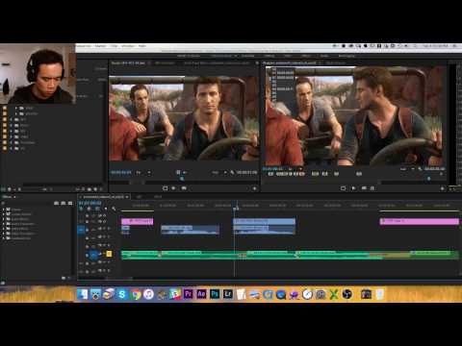The height and width of the screenshot is (346, 462).
Task: Click the Source monitor blue timecode
Action: (121, 172)
